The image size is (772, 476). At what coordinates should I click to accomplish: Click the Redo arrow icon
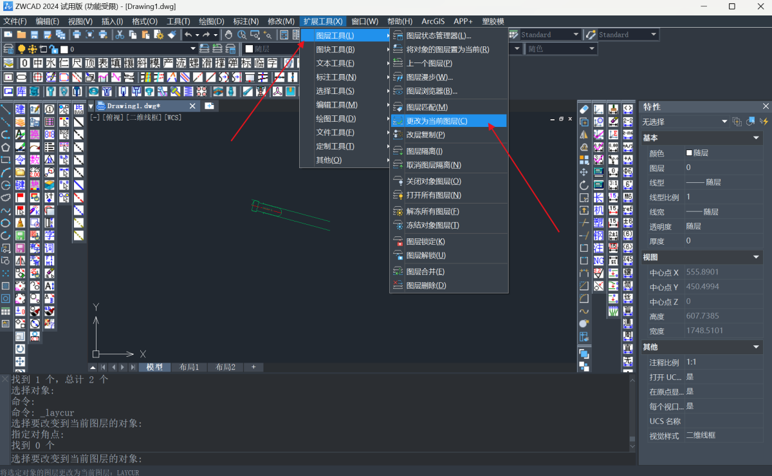click(207, 35)
